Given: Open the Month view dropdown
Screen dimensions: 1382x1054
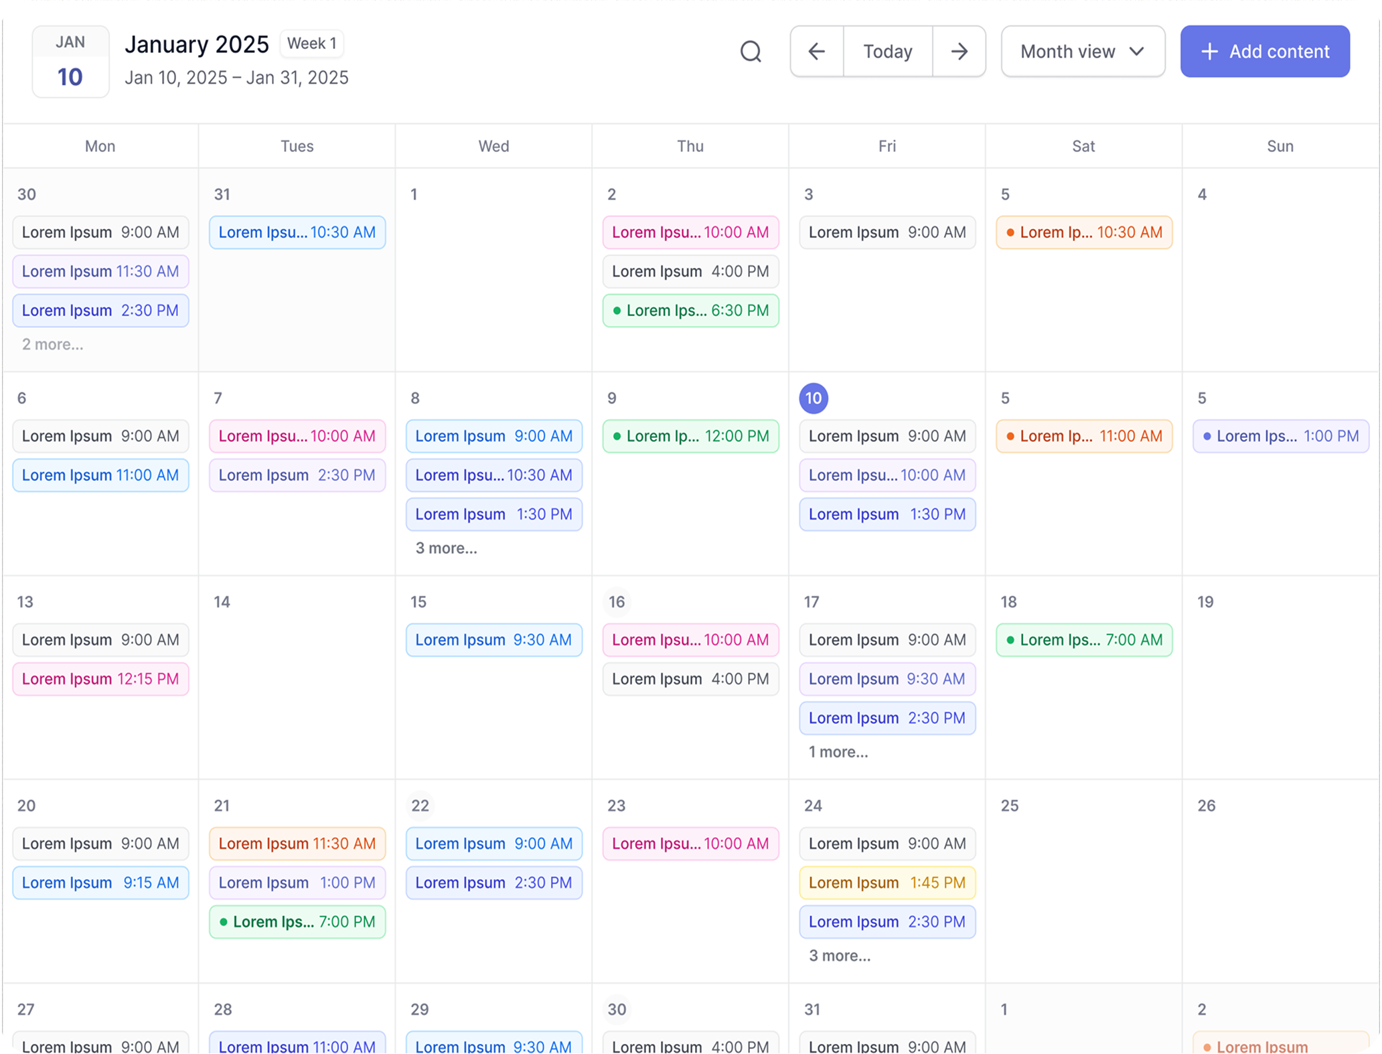Looking at the screenshot, I should coord(1083,52).
